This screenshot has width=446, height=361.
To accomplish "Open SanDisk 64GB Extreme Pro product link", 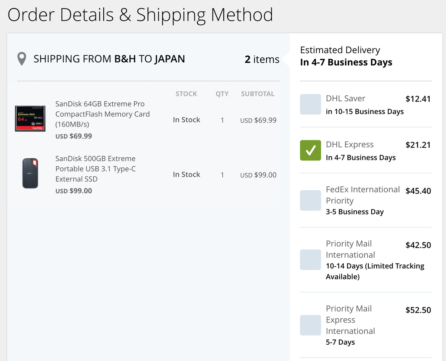I will [103, 114].
